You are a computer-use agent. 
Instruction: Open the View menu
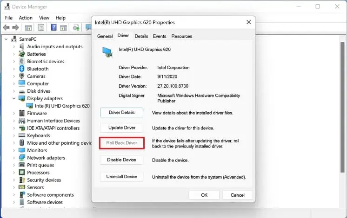(x=44, y=18)
